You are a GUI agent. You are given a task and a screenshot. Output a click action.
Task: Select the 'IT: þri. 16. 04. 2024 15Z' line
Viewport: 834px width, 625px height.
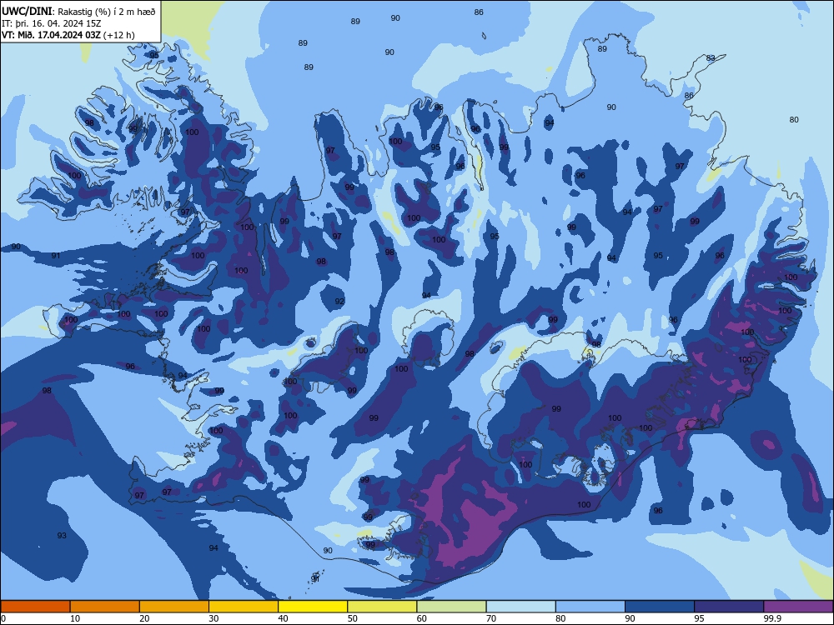click(52, 23)
